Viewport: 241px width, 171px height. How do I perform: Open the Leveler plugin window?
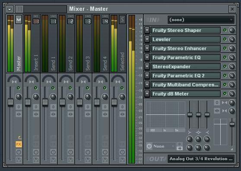(186, 39)
